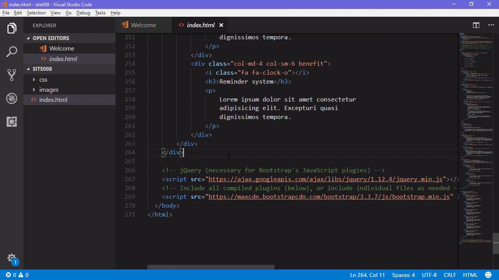Click the CRLF line ending selector
Image resolution: width=499 pixels, height=280 pixels.
tap(449, 275)
